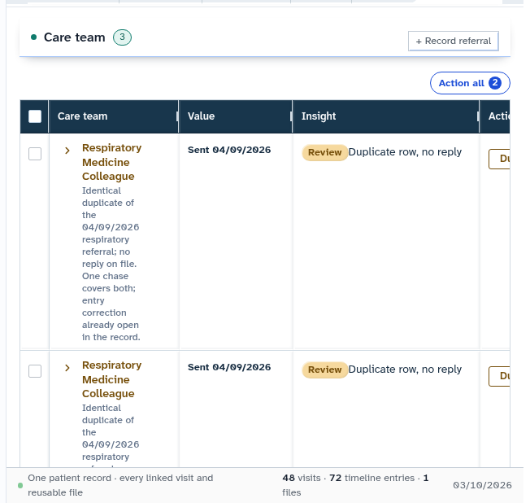The height and width of the screenshot is (503, 530).
Task: Click the Record referral button
Action: click(453, 41)
